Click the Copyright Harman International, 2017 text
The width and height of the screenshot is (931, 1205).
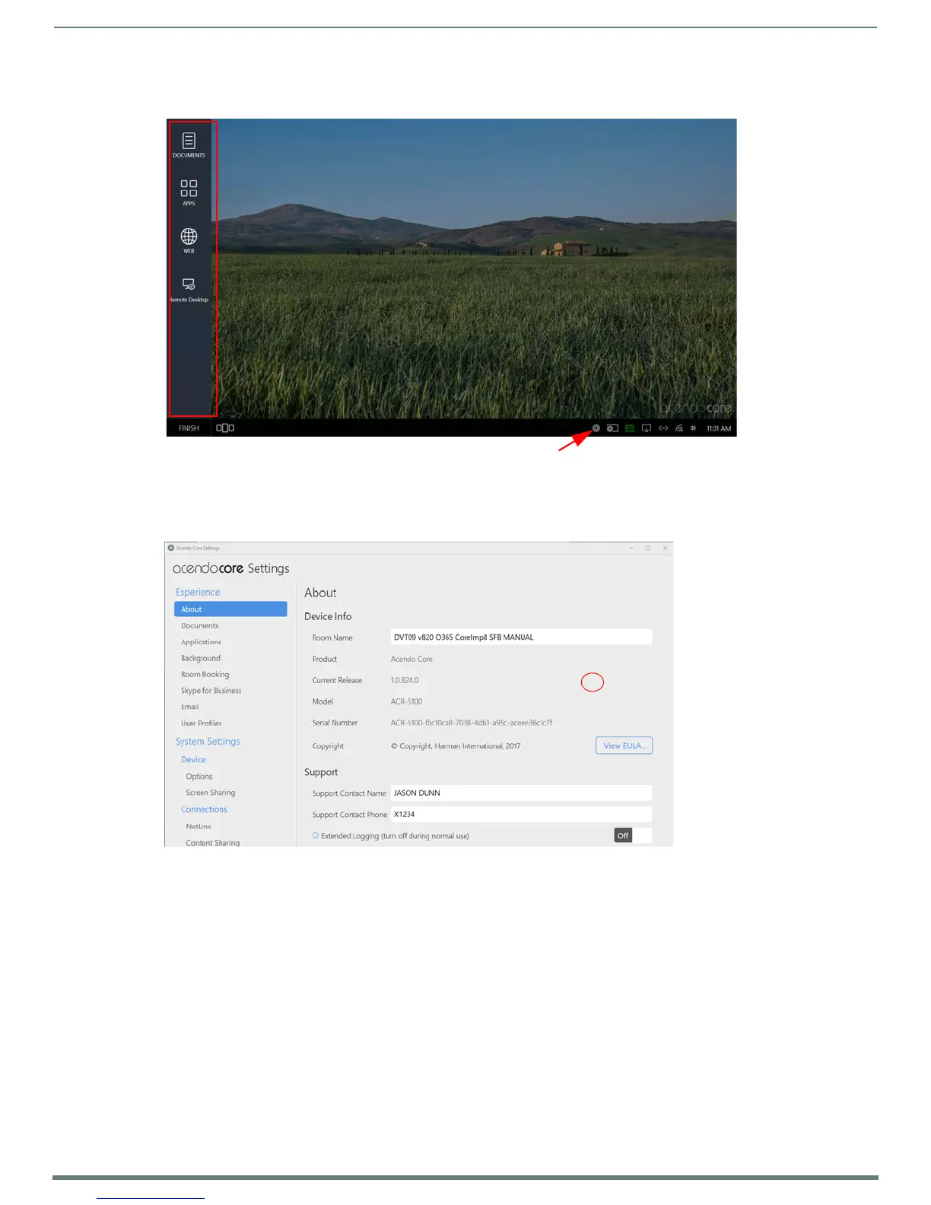[x=456, y=746]
